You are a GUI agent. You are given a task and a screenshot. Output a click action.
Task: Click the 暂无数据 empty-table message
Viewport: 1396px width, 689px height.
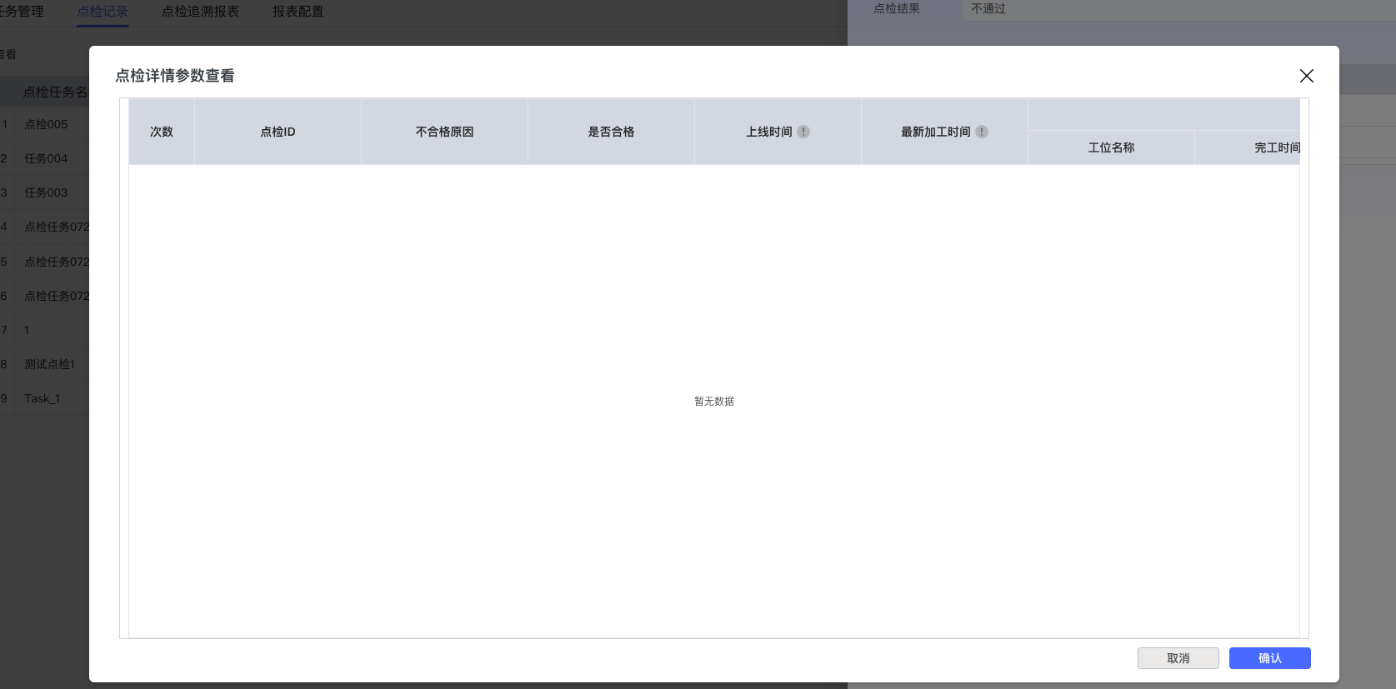pyautogui.click(x=714, y=402)
